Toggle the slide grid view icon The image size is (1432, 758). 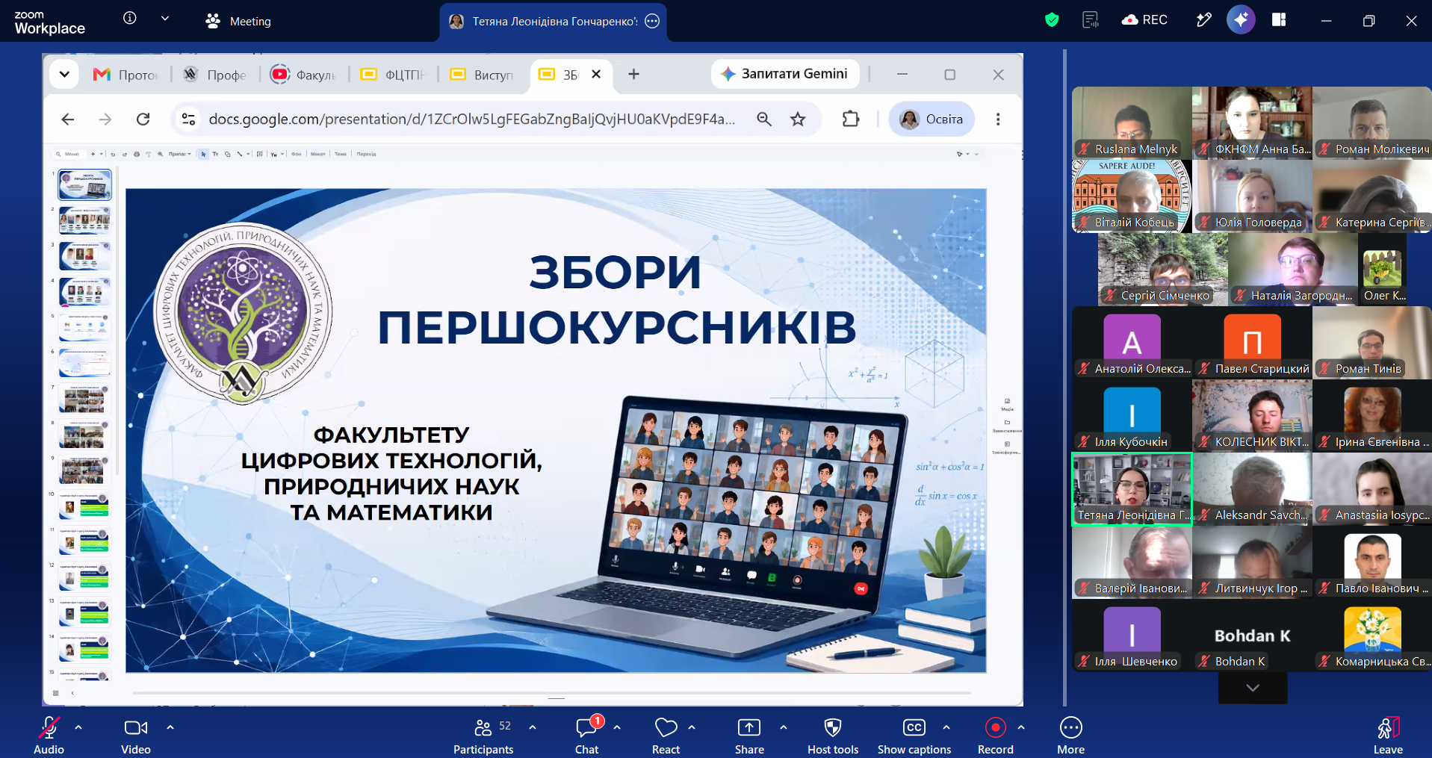click(x=56, y=693)
